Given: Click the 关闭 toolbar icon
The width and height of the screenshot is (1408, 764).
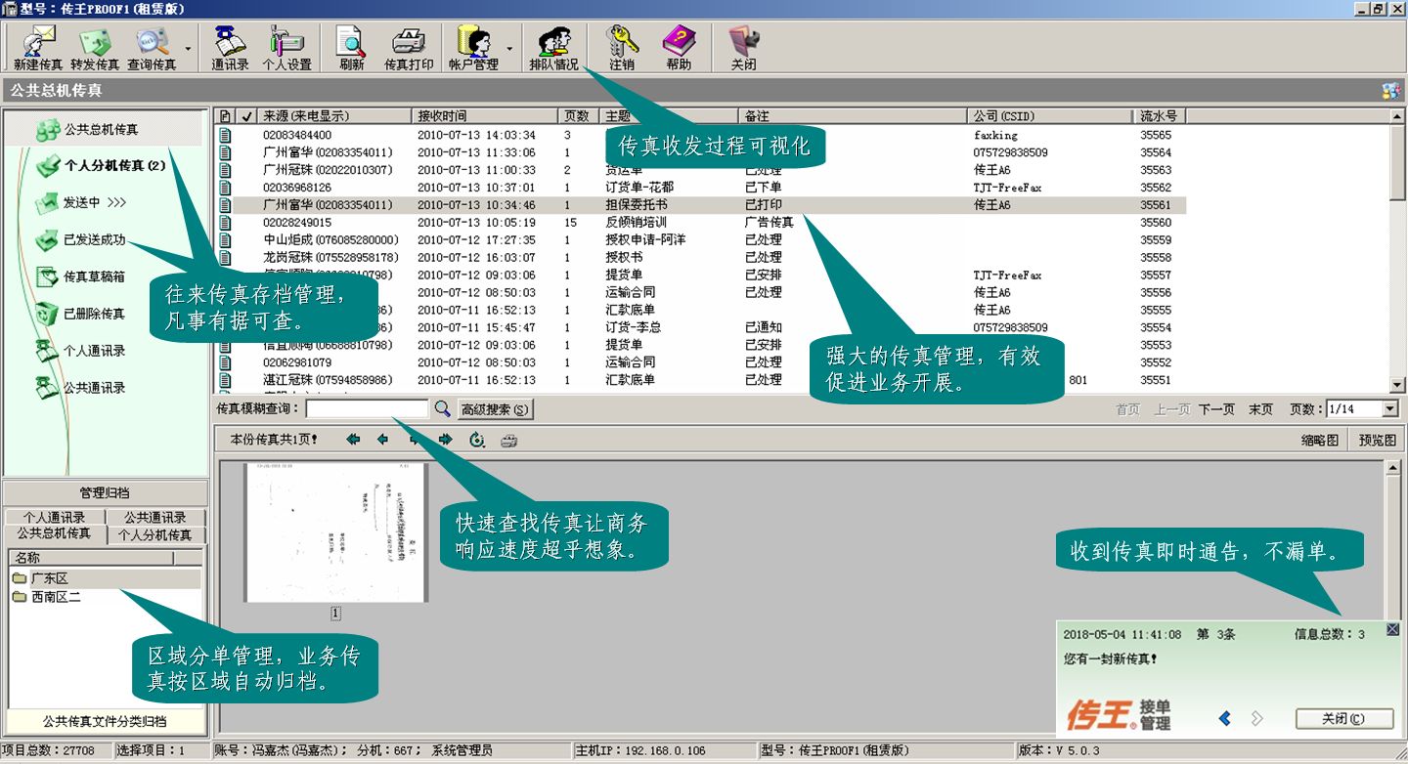Looking at the screenshot, I should [743, 49].
